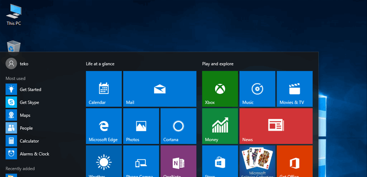Viewport: 367px width, 177px height.
Task: Open the Phone Companion tile
Action: coord(141,161)
